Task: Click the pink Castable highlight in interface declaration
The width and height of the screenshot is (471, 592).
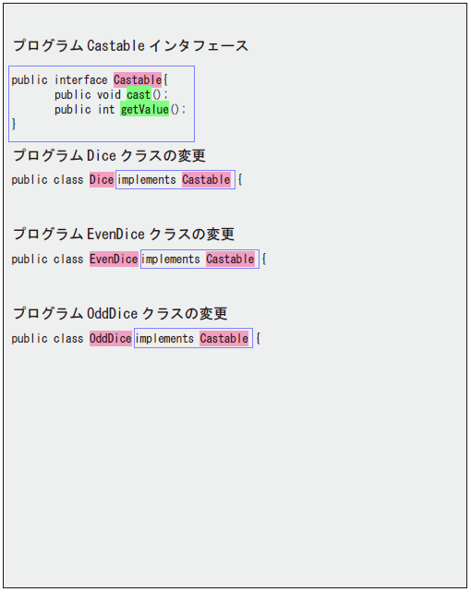Action: (x=138, y=80)
